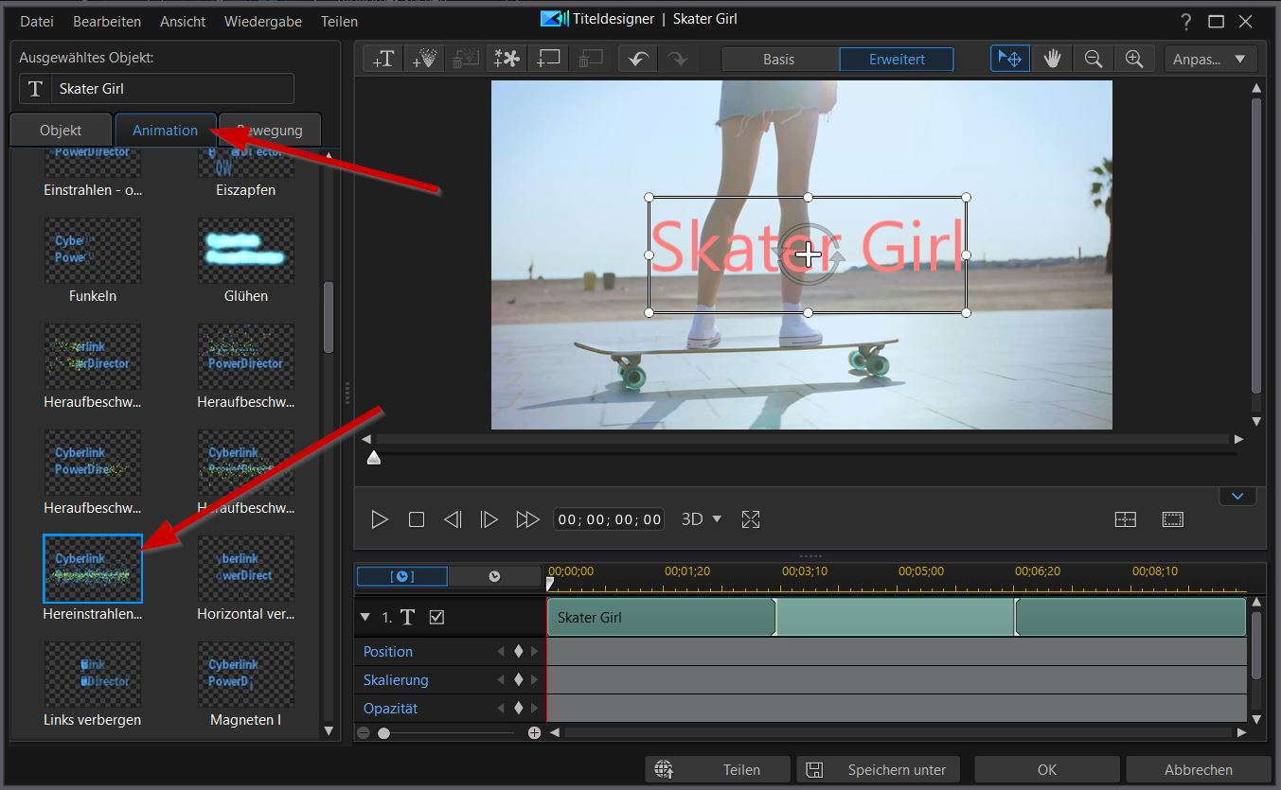Viewport: 1281px width, 790px height.
Task: Click the fullscreen preview icon
Action: click(x=751, y=519)
